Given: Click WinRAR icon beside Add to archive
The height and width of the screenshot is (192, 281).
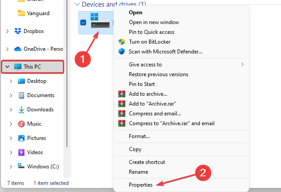Looking at the screenshot, I should pos(122,94).
